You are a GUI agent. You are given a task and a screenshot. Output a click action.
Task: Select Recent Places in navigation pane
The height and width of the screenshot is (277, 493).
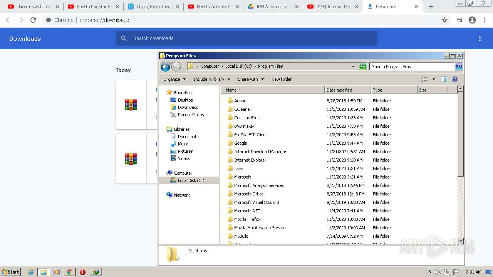click(x=191, y=115)
